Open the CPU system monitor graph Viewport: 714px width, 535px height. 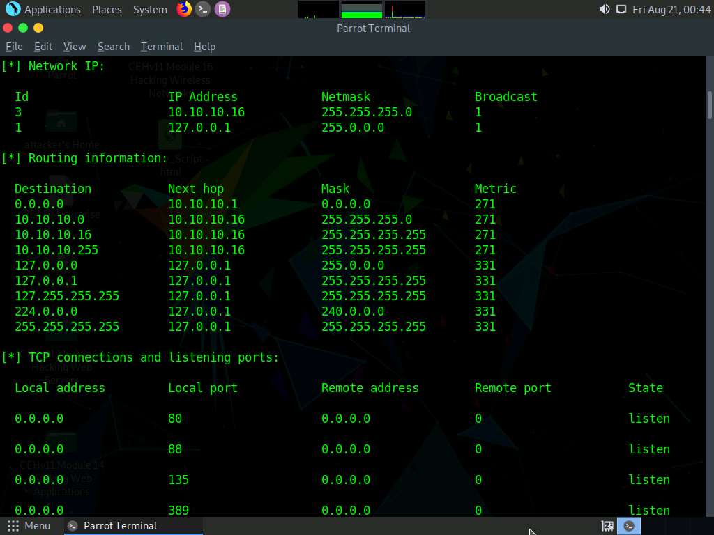coord(318,10)
